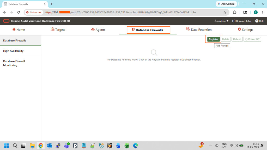Click the disabled Delete button
The image size is (267, 150).
[x=226, y=39]
